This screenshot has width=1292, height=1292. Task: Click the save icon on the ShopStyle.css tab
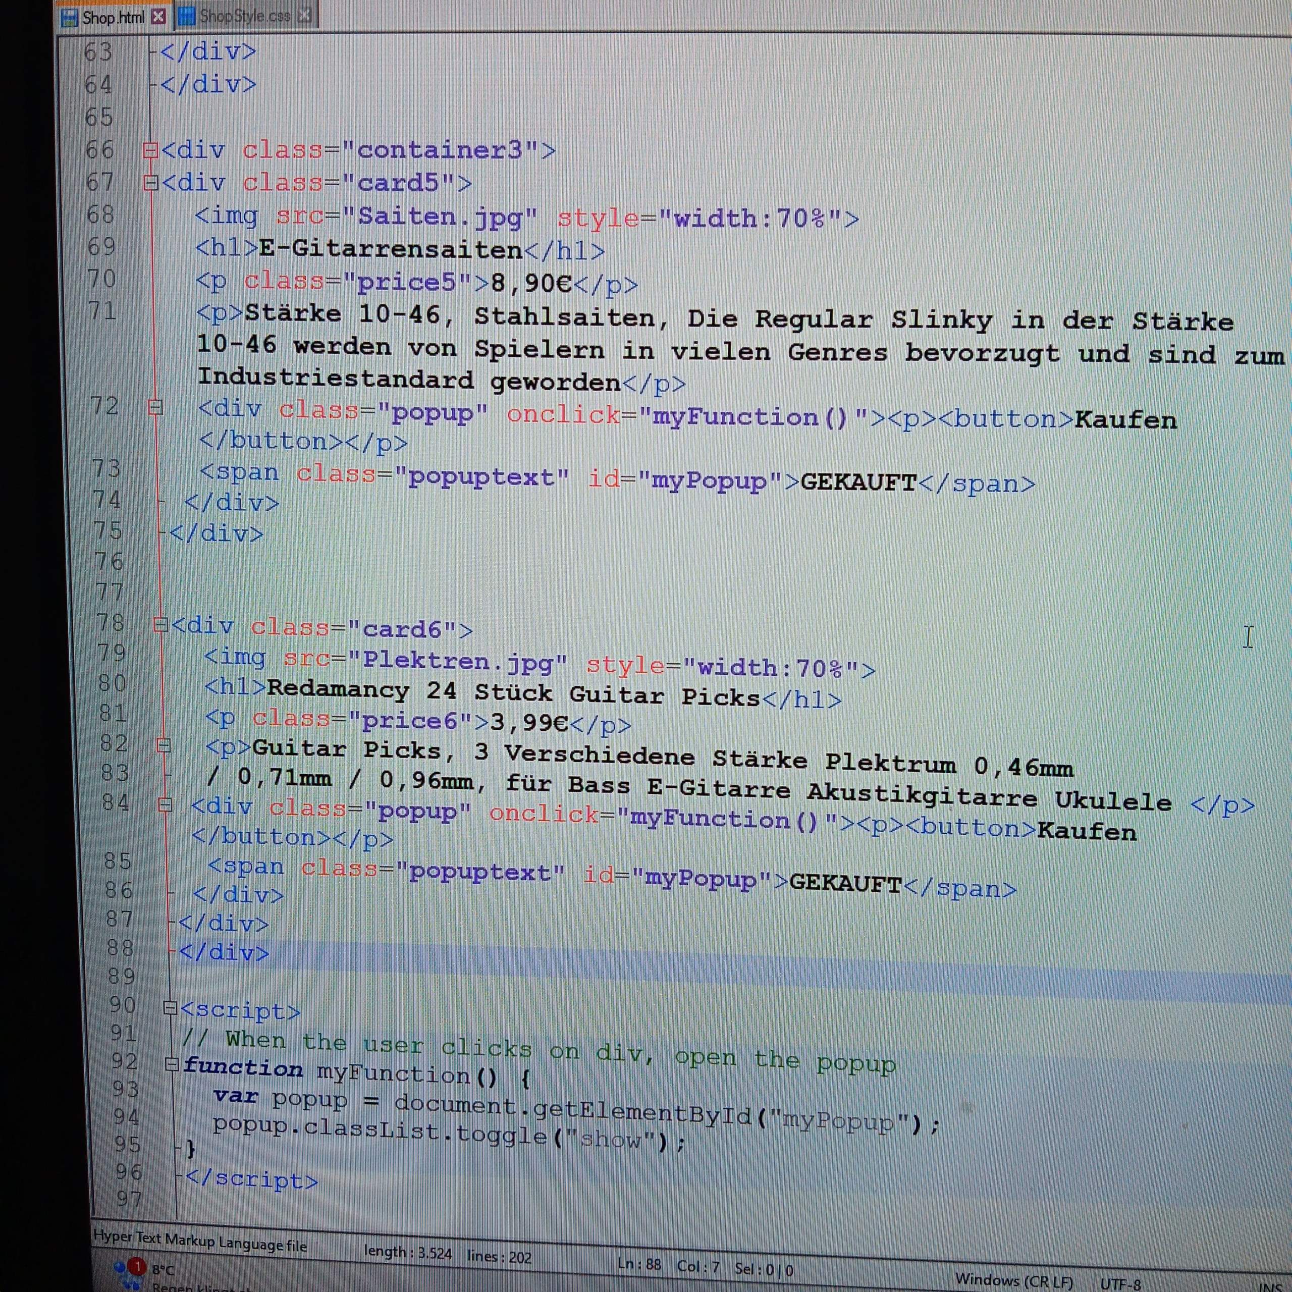point(187,16)
